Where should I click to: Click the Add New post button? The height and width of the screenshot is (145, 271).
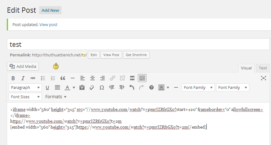pyautogui.click(x=50, y=10)
